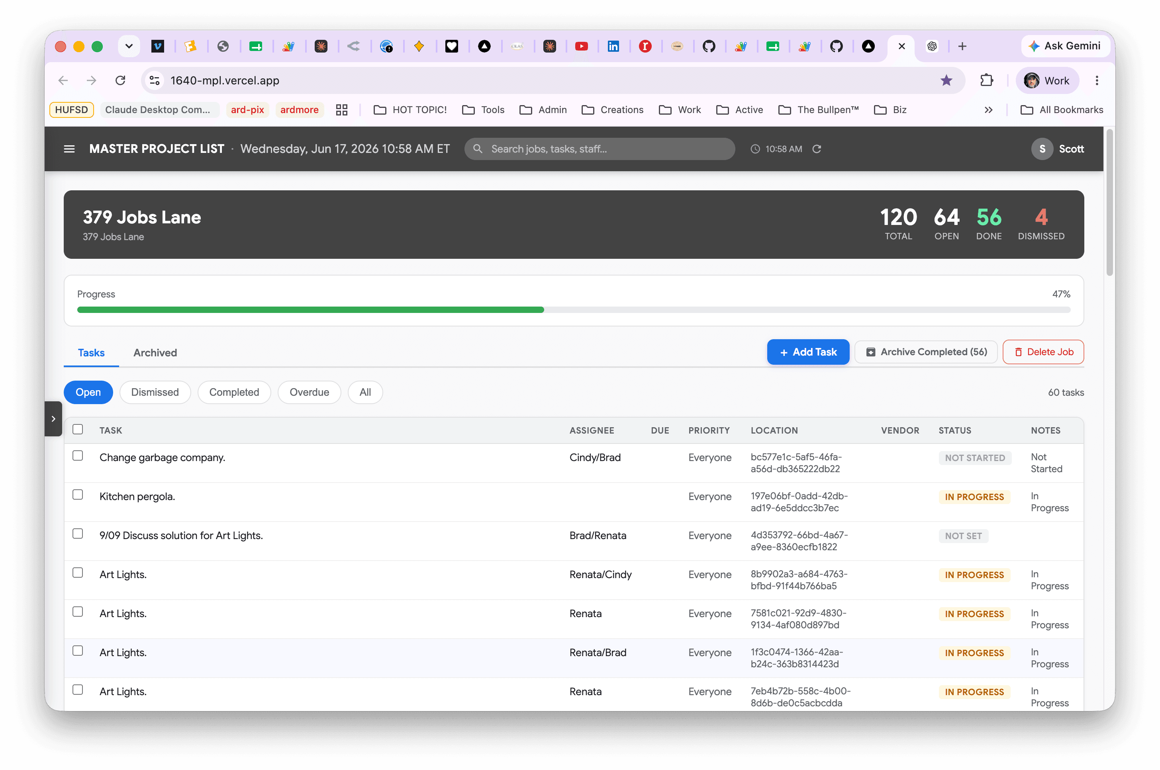The image size is (1160, 770).
Task: Open the tab search dropdown chevron
Action: coord(129,46)
